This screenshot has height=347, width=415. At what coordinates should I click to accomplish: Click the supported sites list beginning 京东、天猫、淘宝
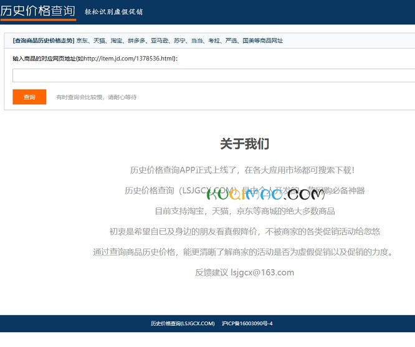click(x=179, y=40)
